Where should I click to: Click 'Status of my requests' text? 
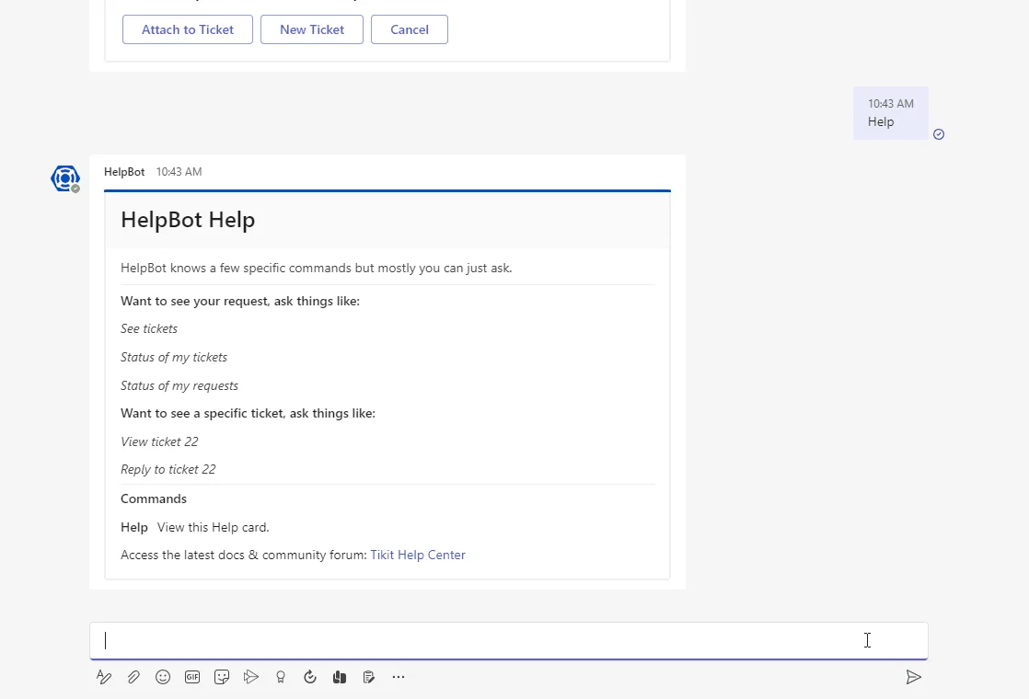179,385
